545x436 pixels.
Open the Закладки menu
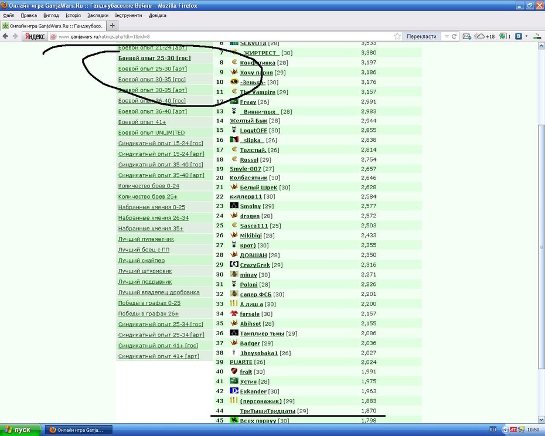(x=98, y=15)
